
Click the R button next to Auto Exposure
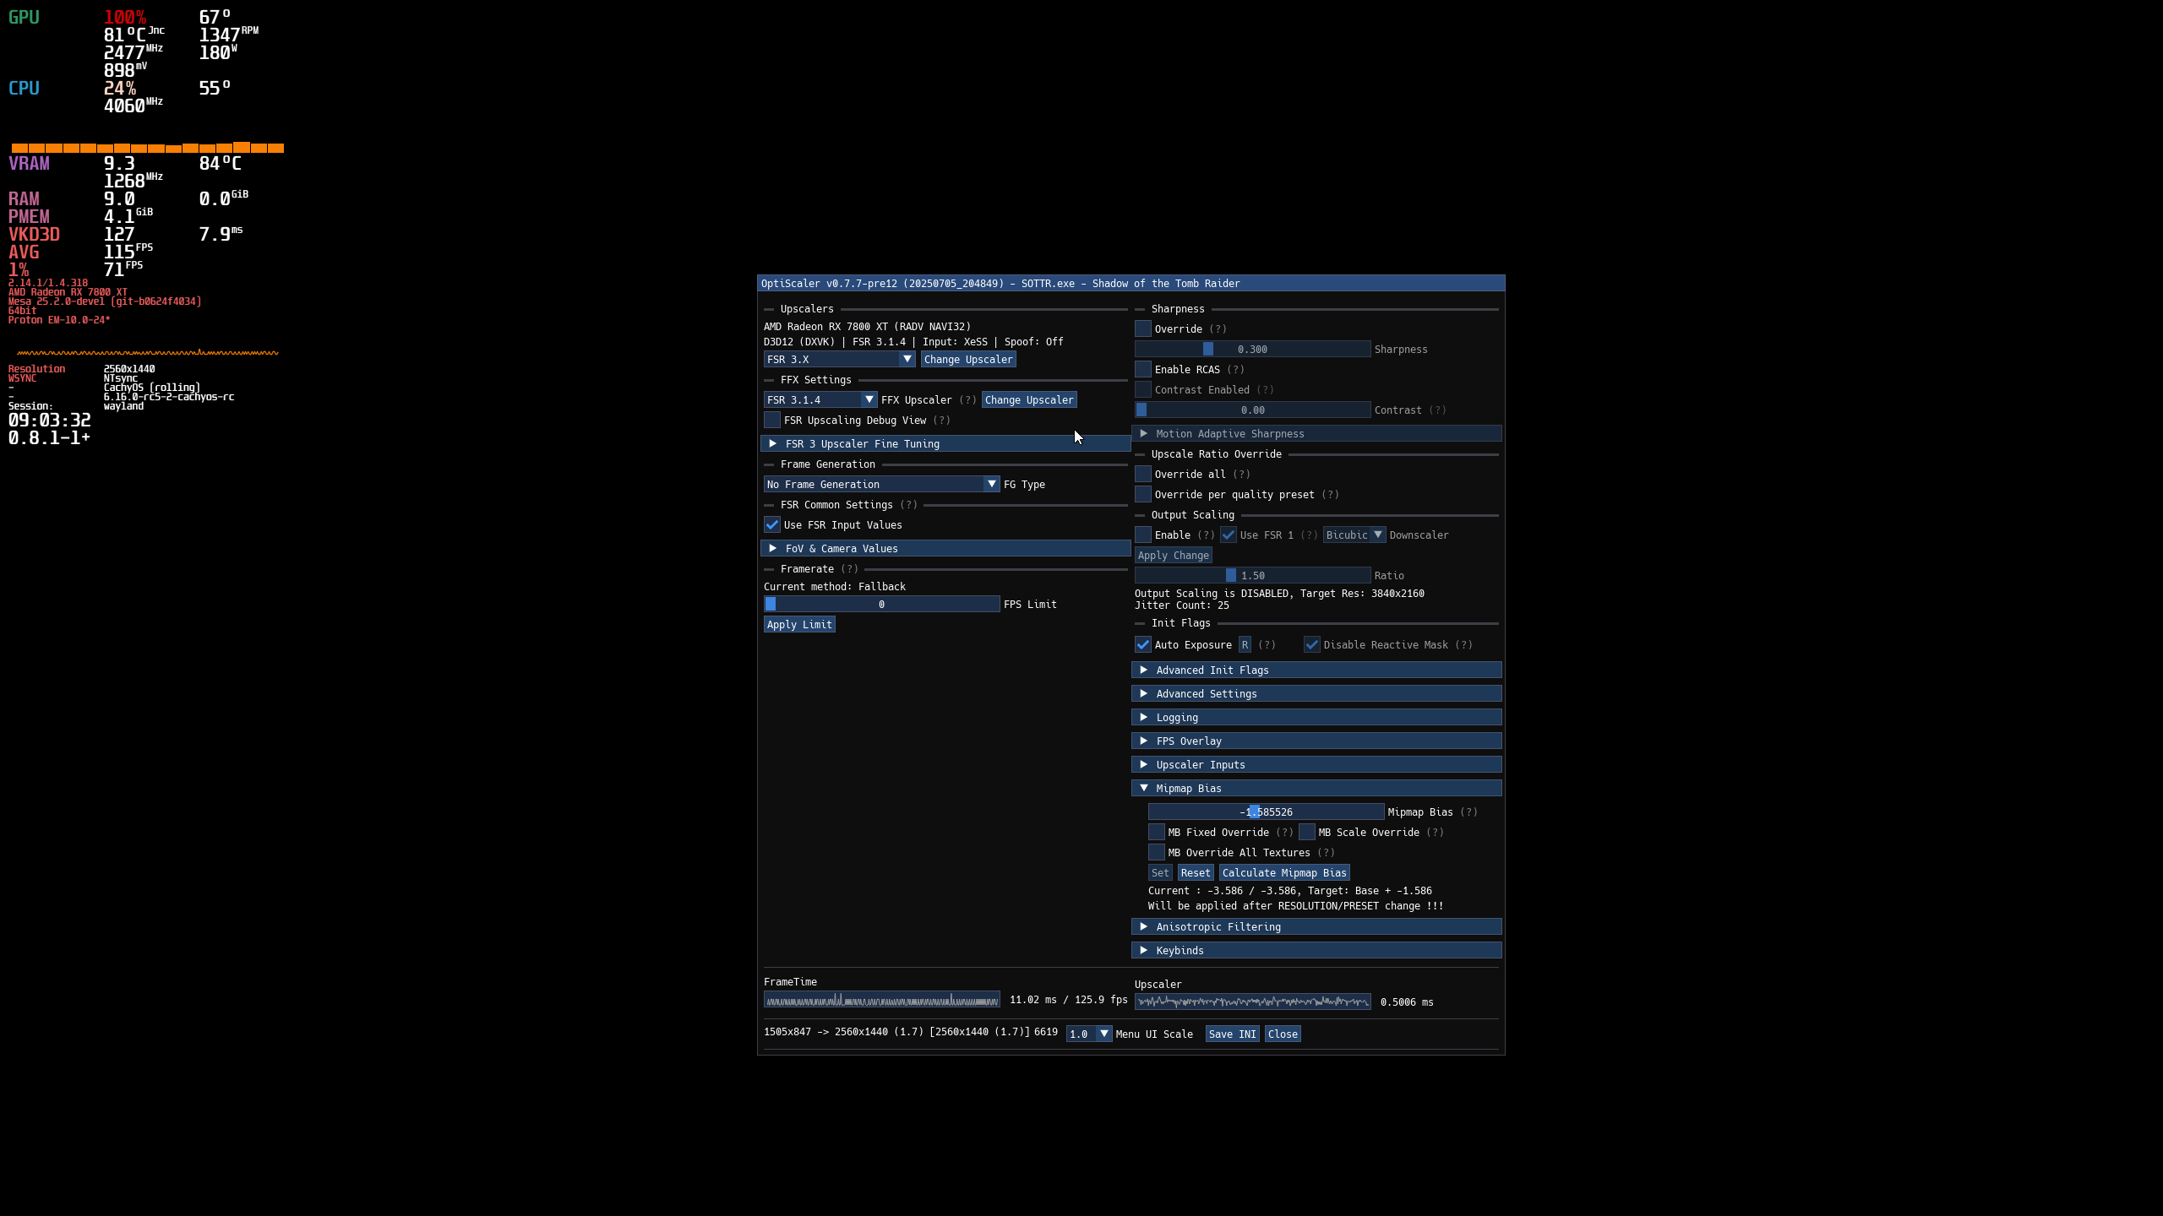(x=1245, y=644)
